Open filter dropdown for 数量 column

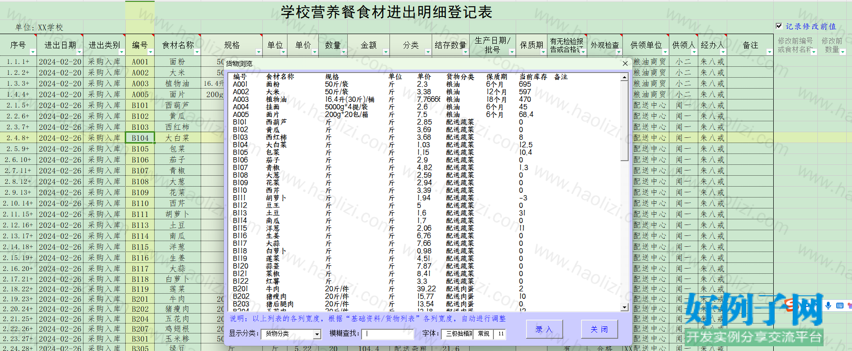click(x=344, y=52)
